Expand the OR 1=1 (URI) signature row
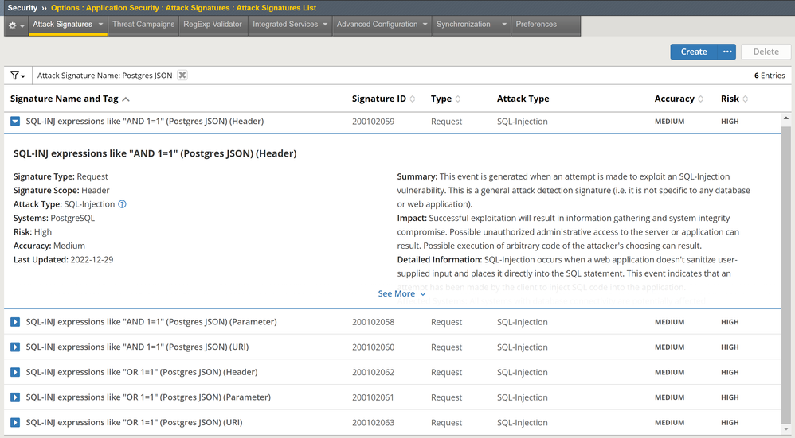Image resolution: width=795 pixels, height=438 pixels. point(15,423)
